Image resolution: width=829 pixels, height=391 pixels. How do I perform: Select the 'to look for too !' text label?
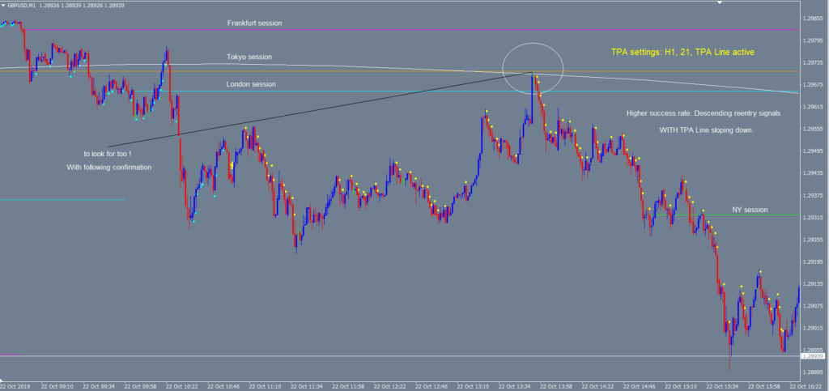click(107, 153)
